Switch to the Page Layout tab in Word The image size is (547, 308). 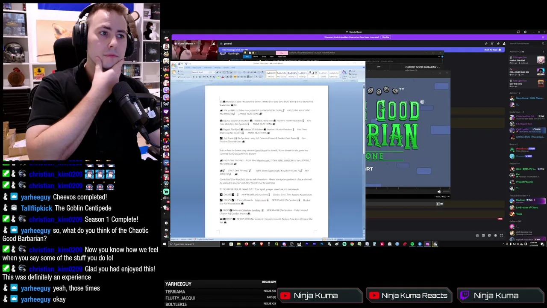tap(197, 68)
